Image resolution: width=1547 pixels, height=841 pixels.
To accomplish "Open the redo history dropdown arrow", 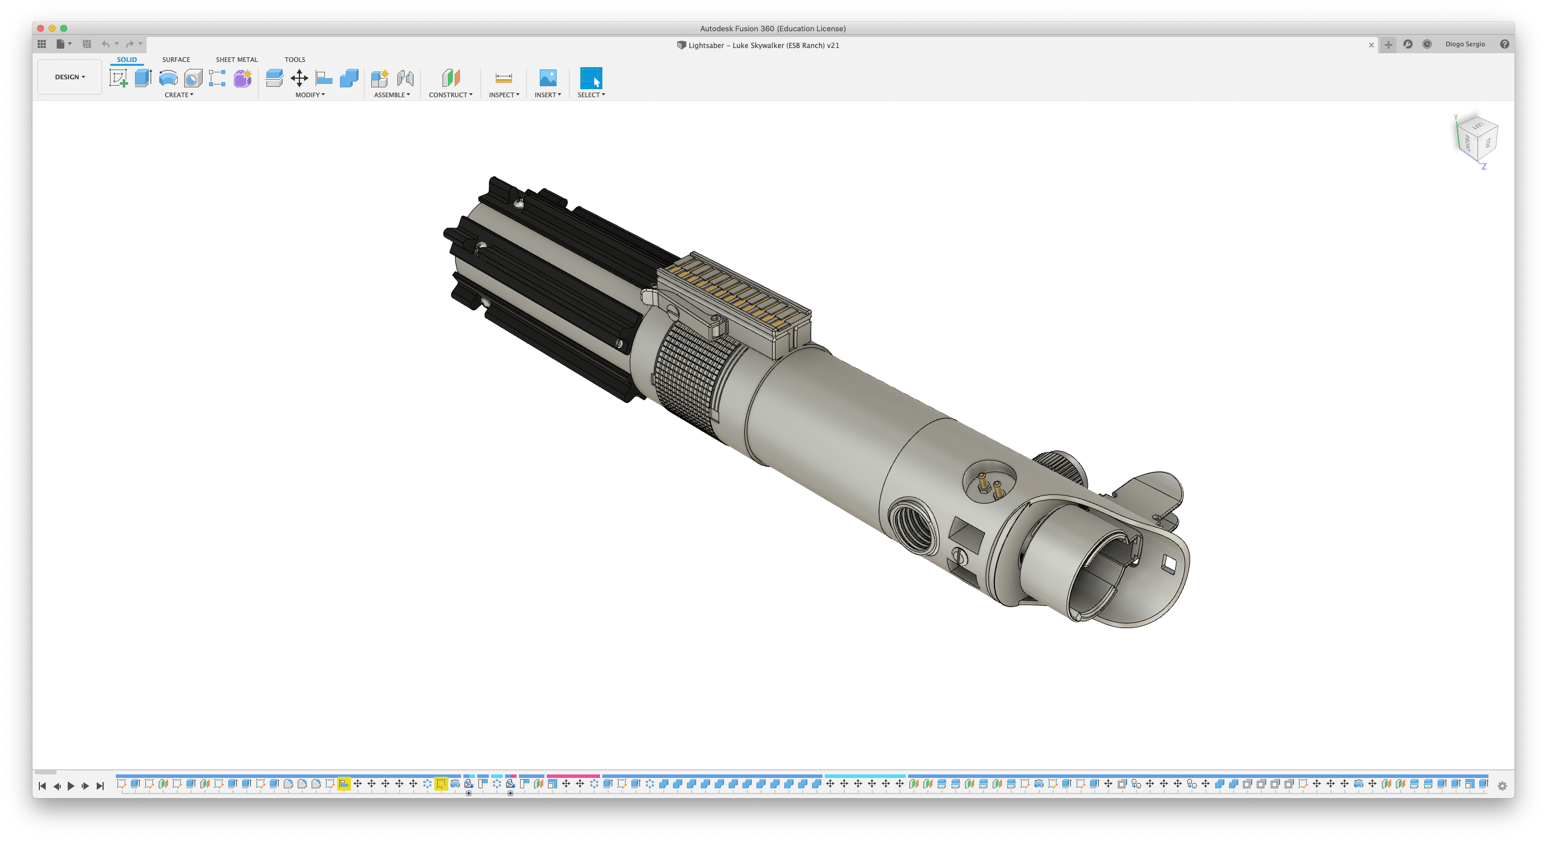I will [x=141, y=44].
